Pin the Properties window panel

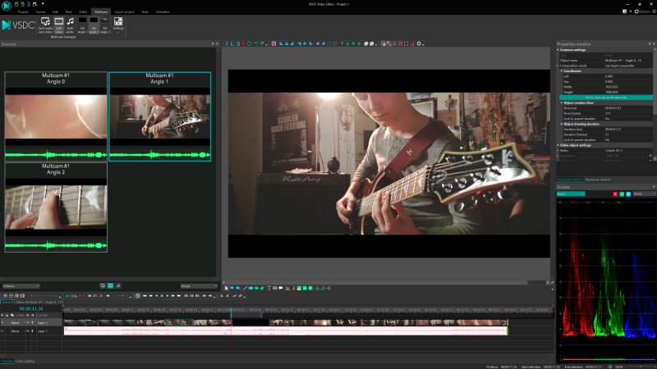pos(650,44)
